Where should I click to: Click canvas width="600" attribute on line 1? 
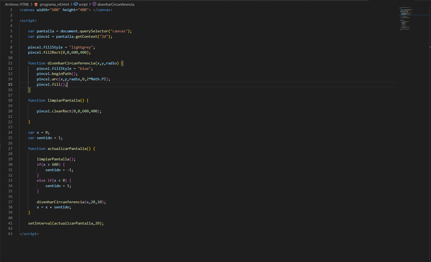click(x=49, y=10)
